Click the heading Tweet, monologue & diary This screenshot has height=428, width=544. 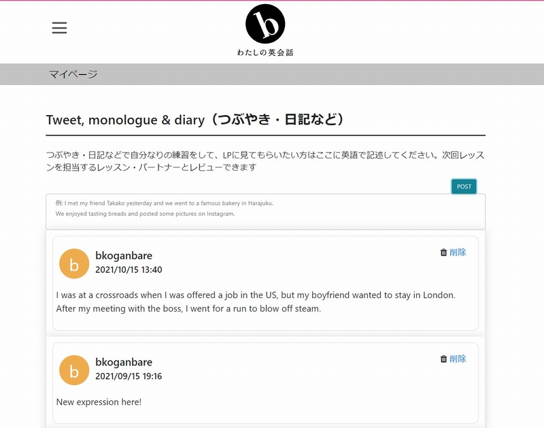tap(195, 120)
